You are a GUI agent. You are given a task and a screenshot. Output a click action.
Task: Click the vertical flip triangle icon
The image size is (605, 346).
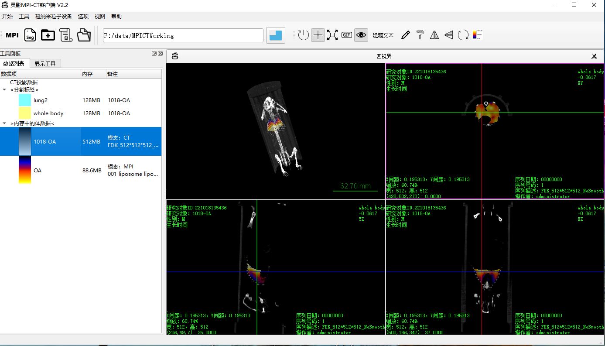[x=449, y=35]
